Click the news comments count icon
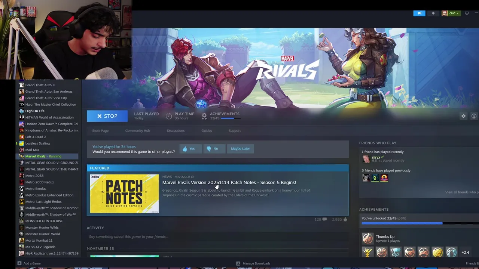Viewport: 479px width, 269px height. click(324, 219)
